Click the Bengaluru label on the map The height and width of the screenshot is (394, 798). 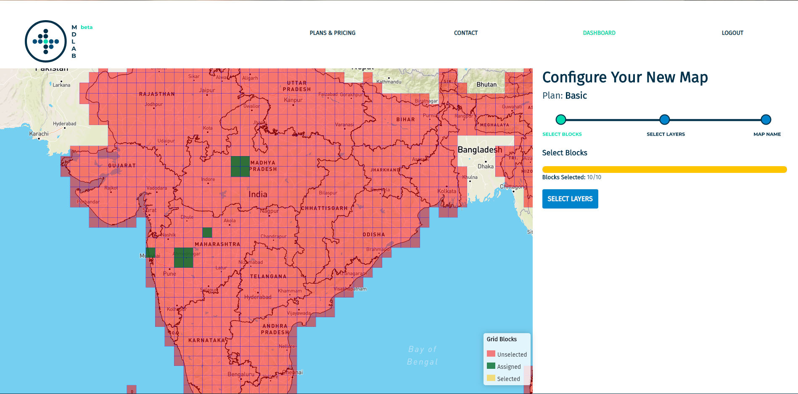coord(241,374)
